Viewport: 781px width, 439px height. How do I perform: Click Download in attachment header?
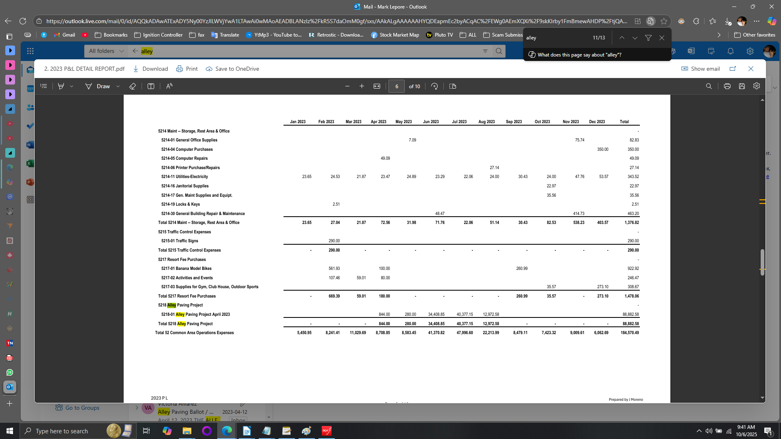click(x=151, y=69)
